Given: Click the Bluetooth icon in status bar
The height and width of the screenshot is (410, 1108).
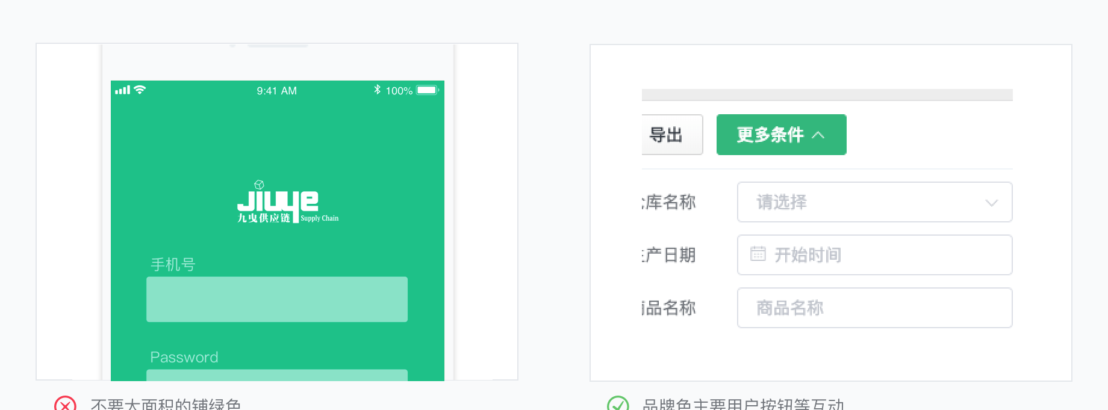Looking at the screenshot, I should 377,90.
